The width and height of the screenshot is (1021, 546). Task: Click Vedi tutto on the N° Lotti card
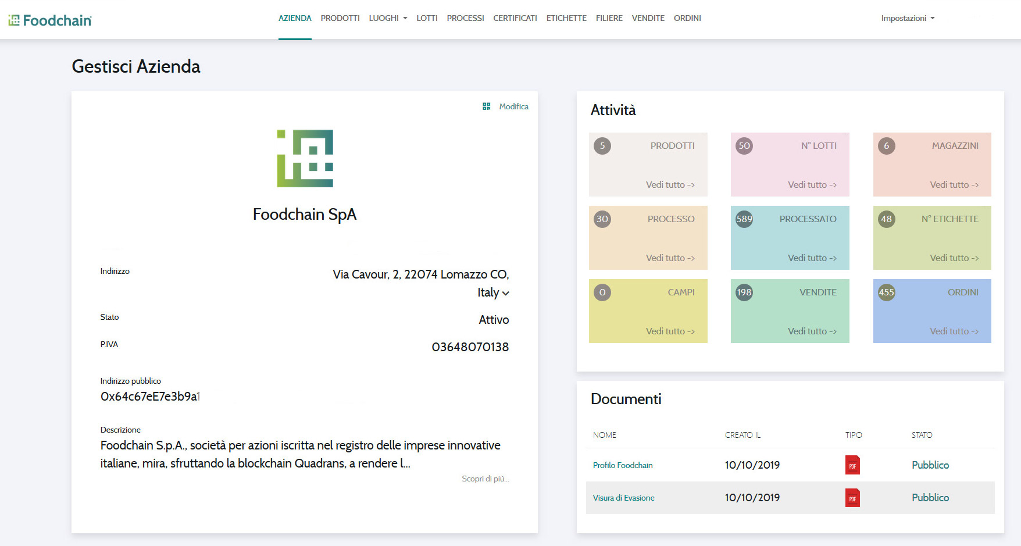(x=812, y=185)
